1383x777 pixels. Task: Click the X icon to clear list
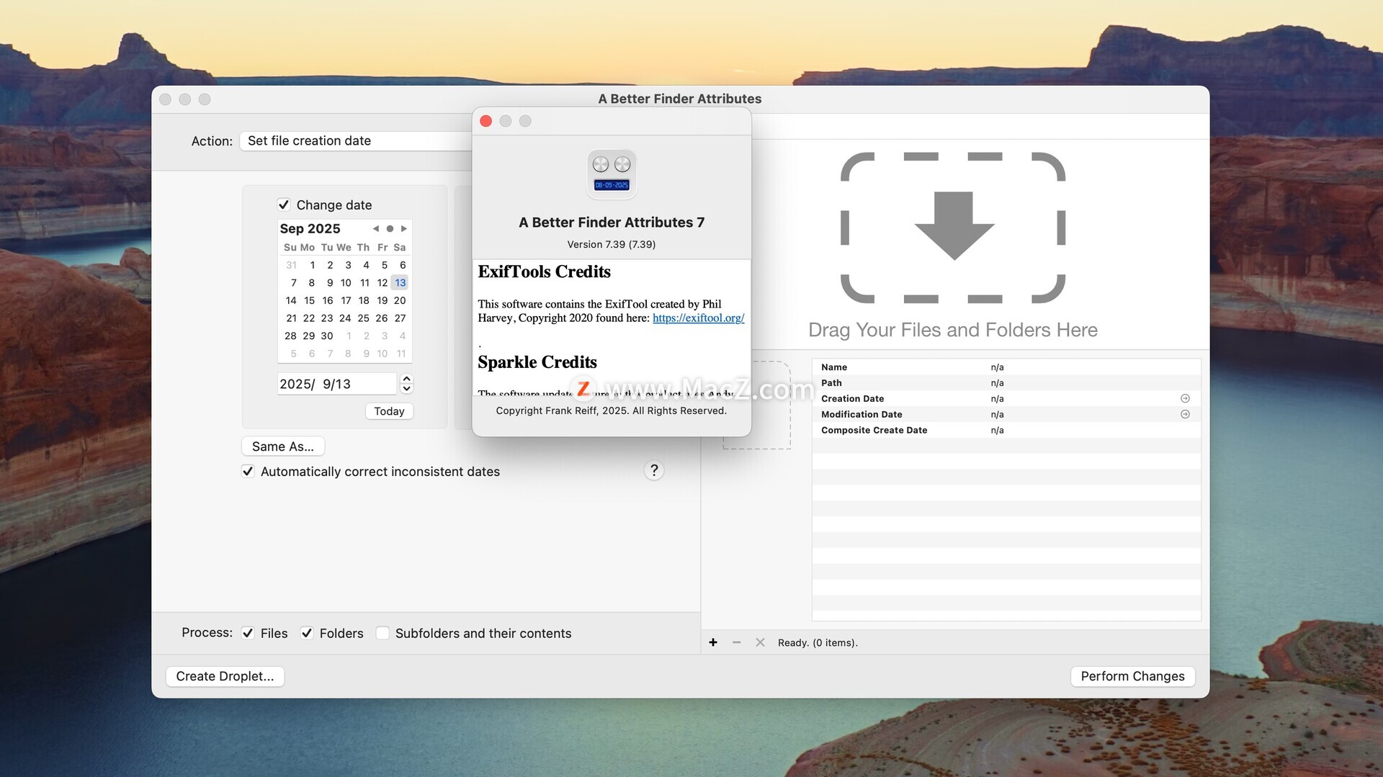pyautogui.click(x=760, y=642)
